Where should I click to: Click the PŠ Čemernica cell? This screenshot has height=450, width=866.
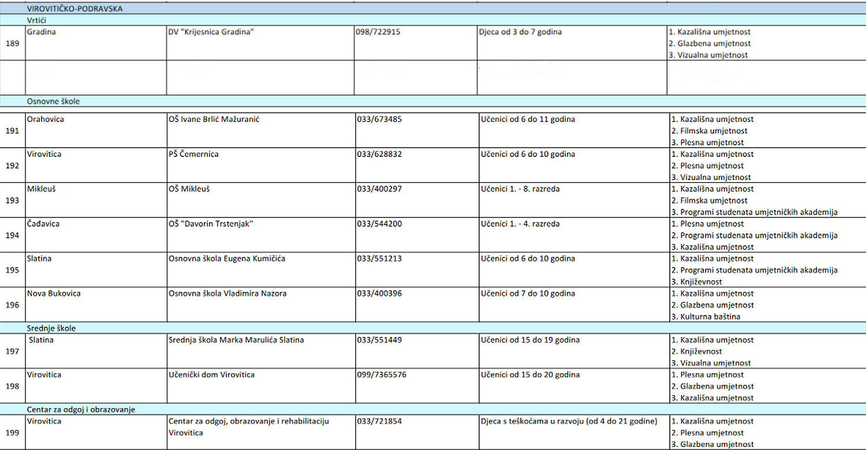pyautogui.click(x=260, y=166)
